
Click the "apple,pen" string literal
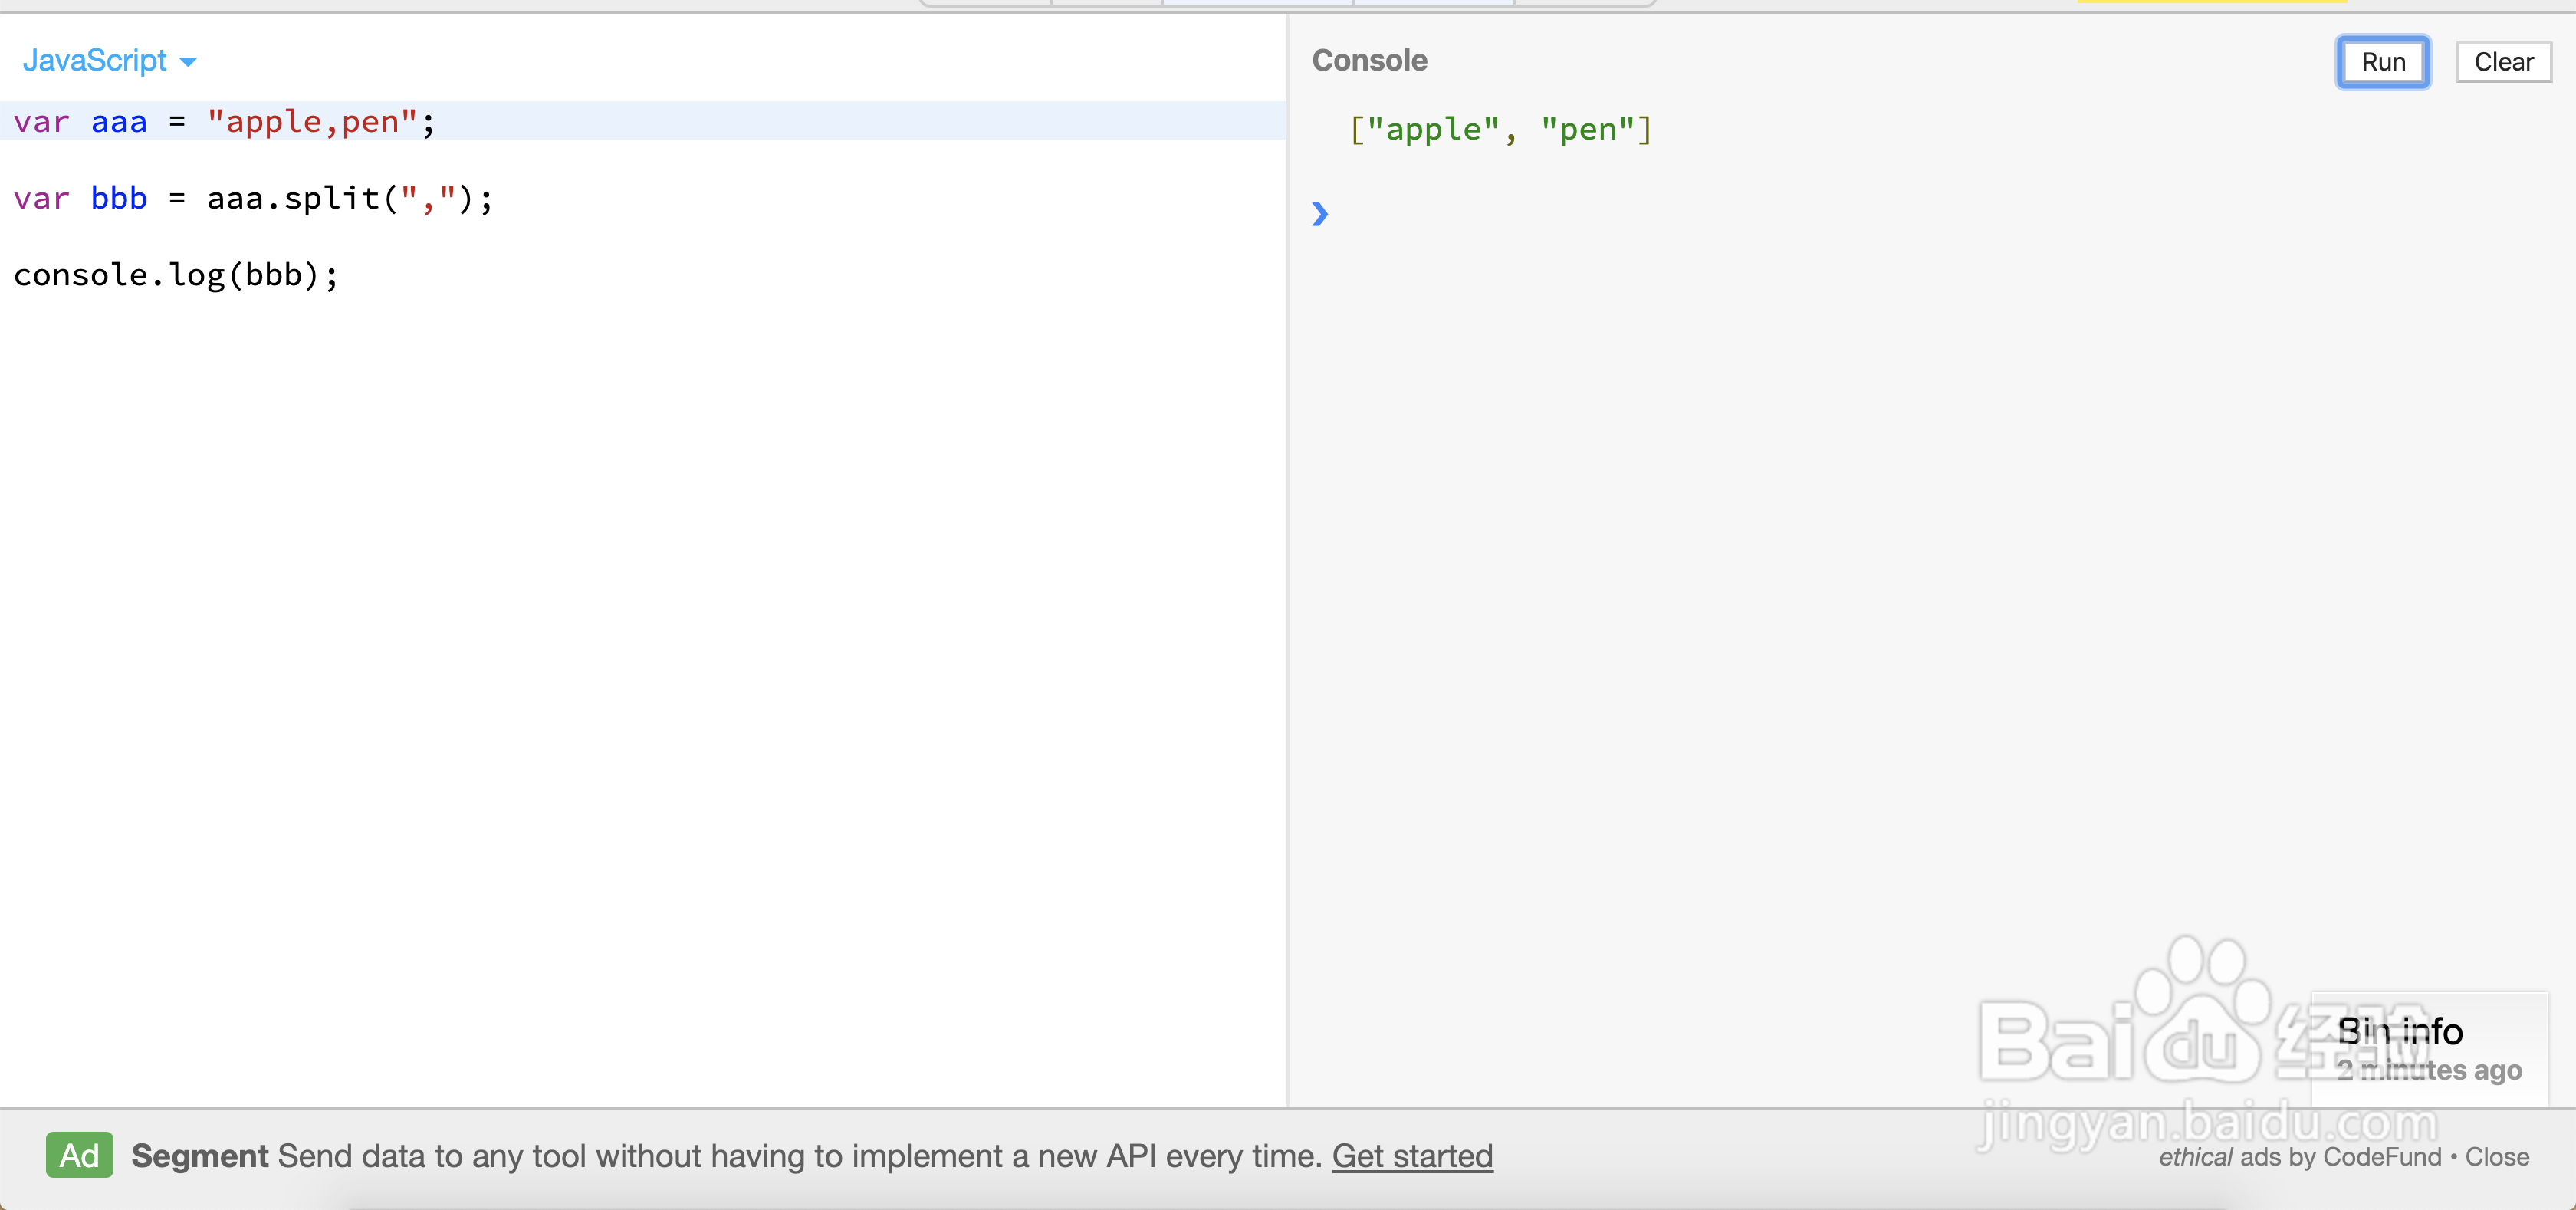click(311, 122)
